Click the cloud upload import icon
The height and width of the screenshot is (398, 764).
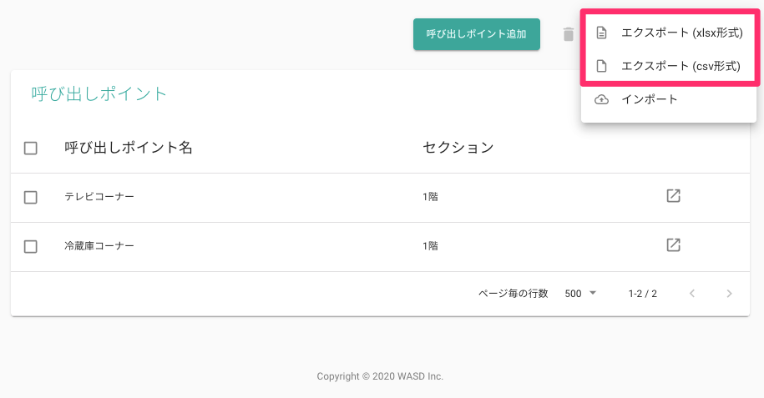click(602, 99)
